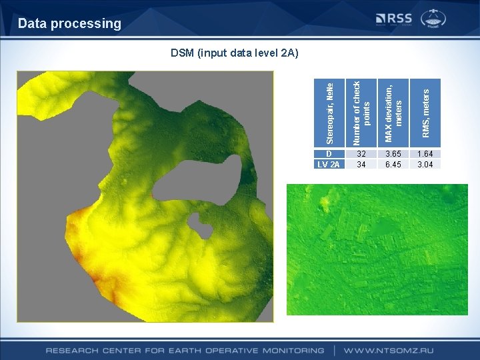
Task: Click the RMS value 3.04
Action: coord(425,165)
